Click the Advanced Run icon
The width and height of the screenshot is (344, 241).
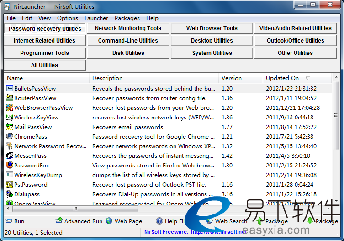pos(59,220)
